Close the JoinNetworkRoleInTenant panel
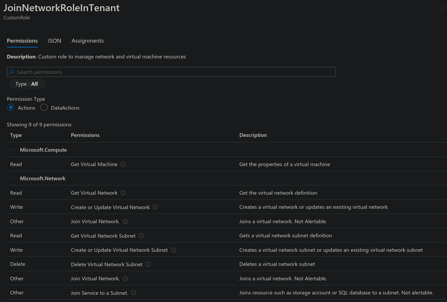 [x=443, y=9]
